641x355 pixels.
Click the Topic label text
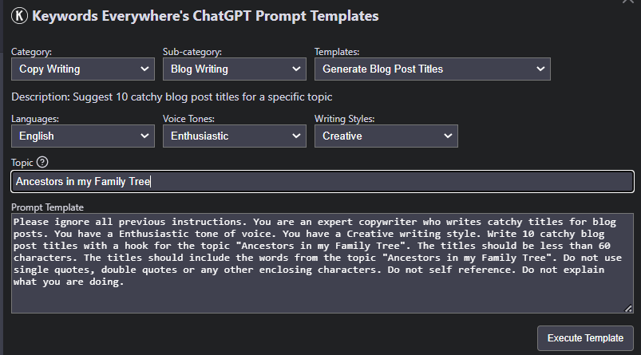pyautogui.click(x=22, y=163)
